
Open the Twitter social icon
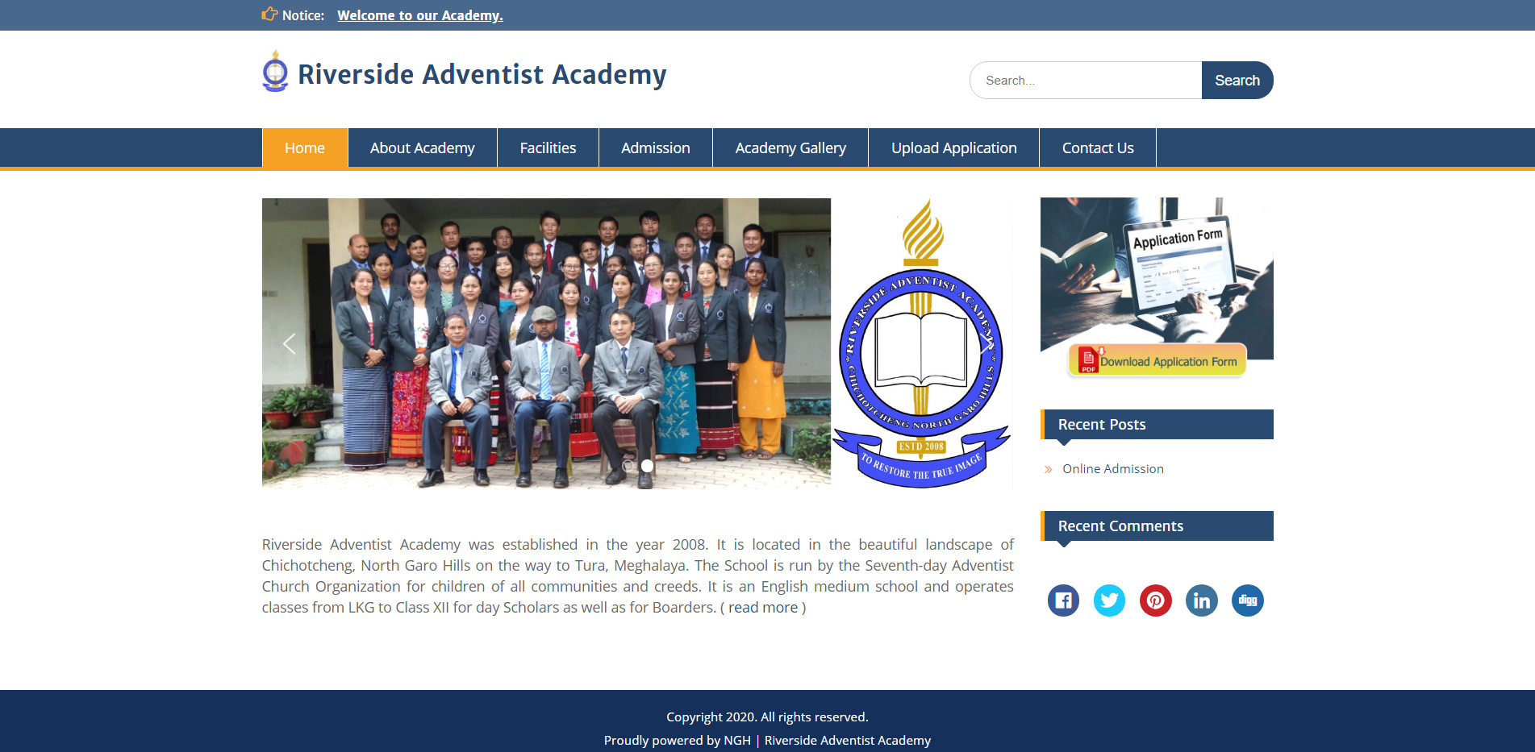click(x=1109, y=600)
